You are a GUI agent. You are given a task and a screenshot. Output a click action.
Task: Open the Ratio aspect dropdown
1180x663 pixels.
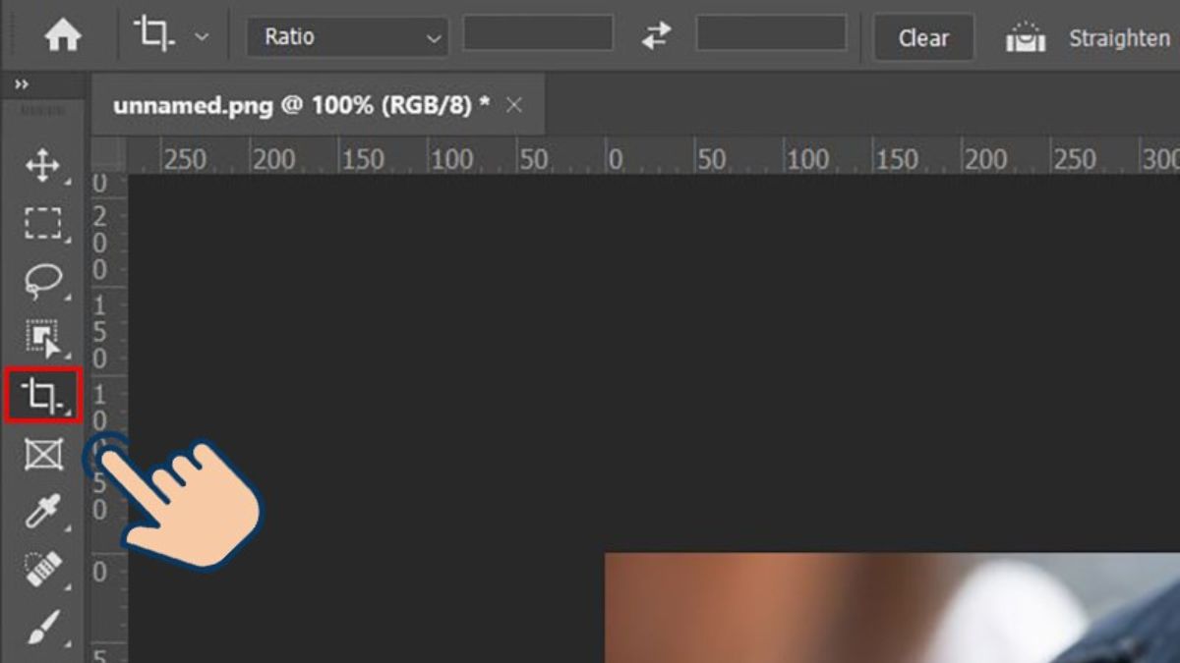347,37
